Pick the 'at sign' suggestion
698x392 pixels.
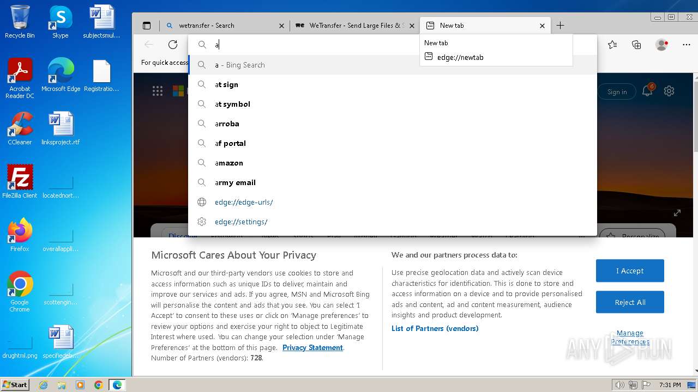(x=393, y=84)
